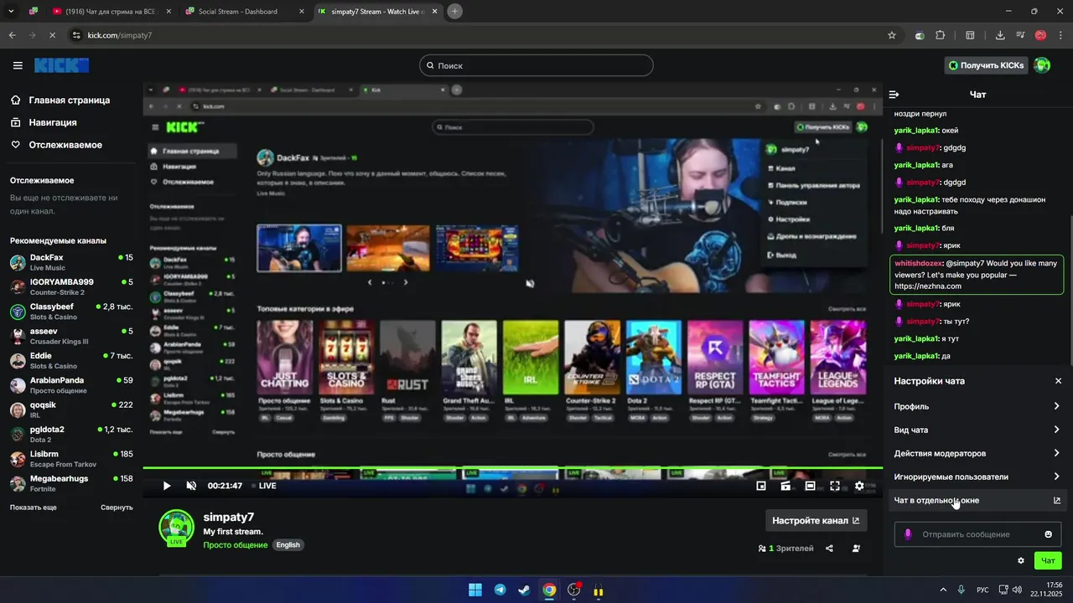The width and height of the screenshot is (1073, 603).
Task: Open the DackFax recommended channel
Action: pos(71,262)
